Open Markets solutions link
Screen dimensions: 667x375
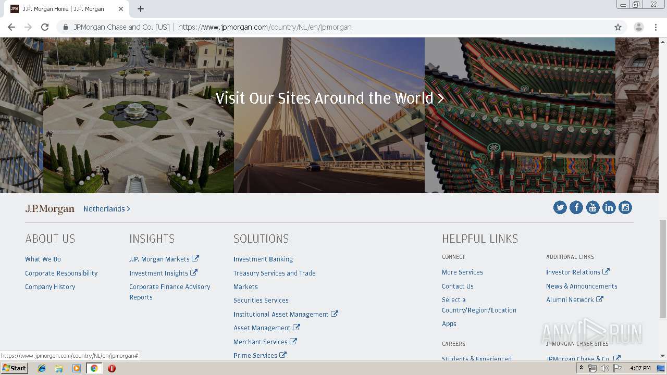click(x=245, y=287)
